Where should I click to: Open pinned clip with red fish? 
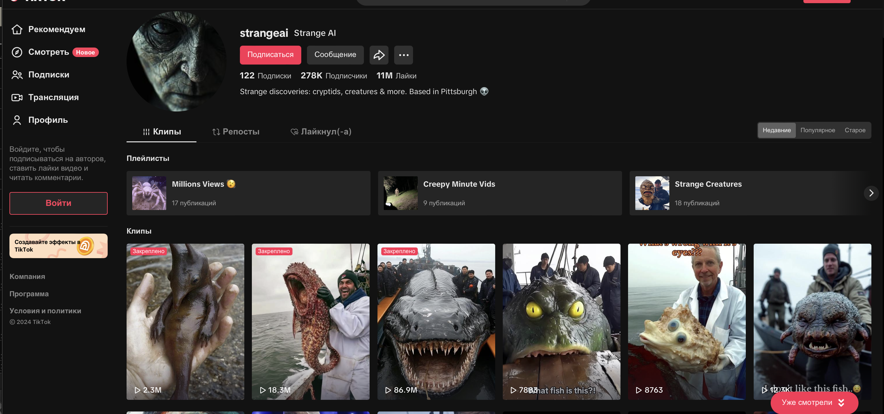[x=311, y=322]
